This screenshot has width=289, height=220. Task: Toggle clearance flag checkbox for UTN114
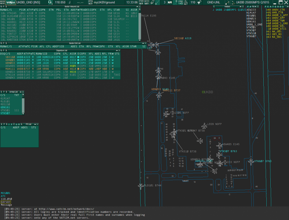pos(78,75)
